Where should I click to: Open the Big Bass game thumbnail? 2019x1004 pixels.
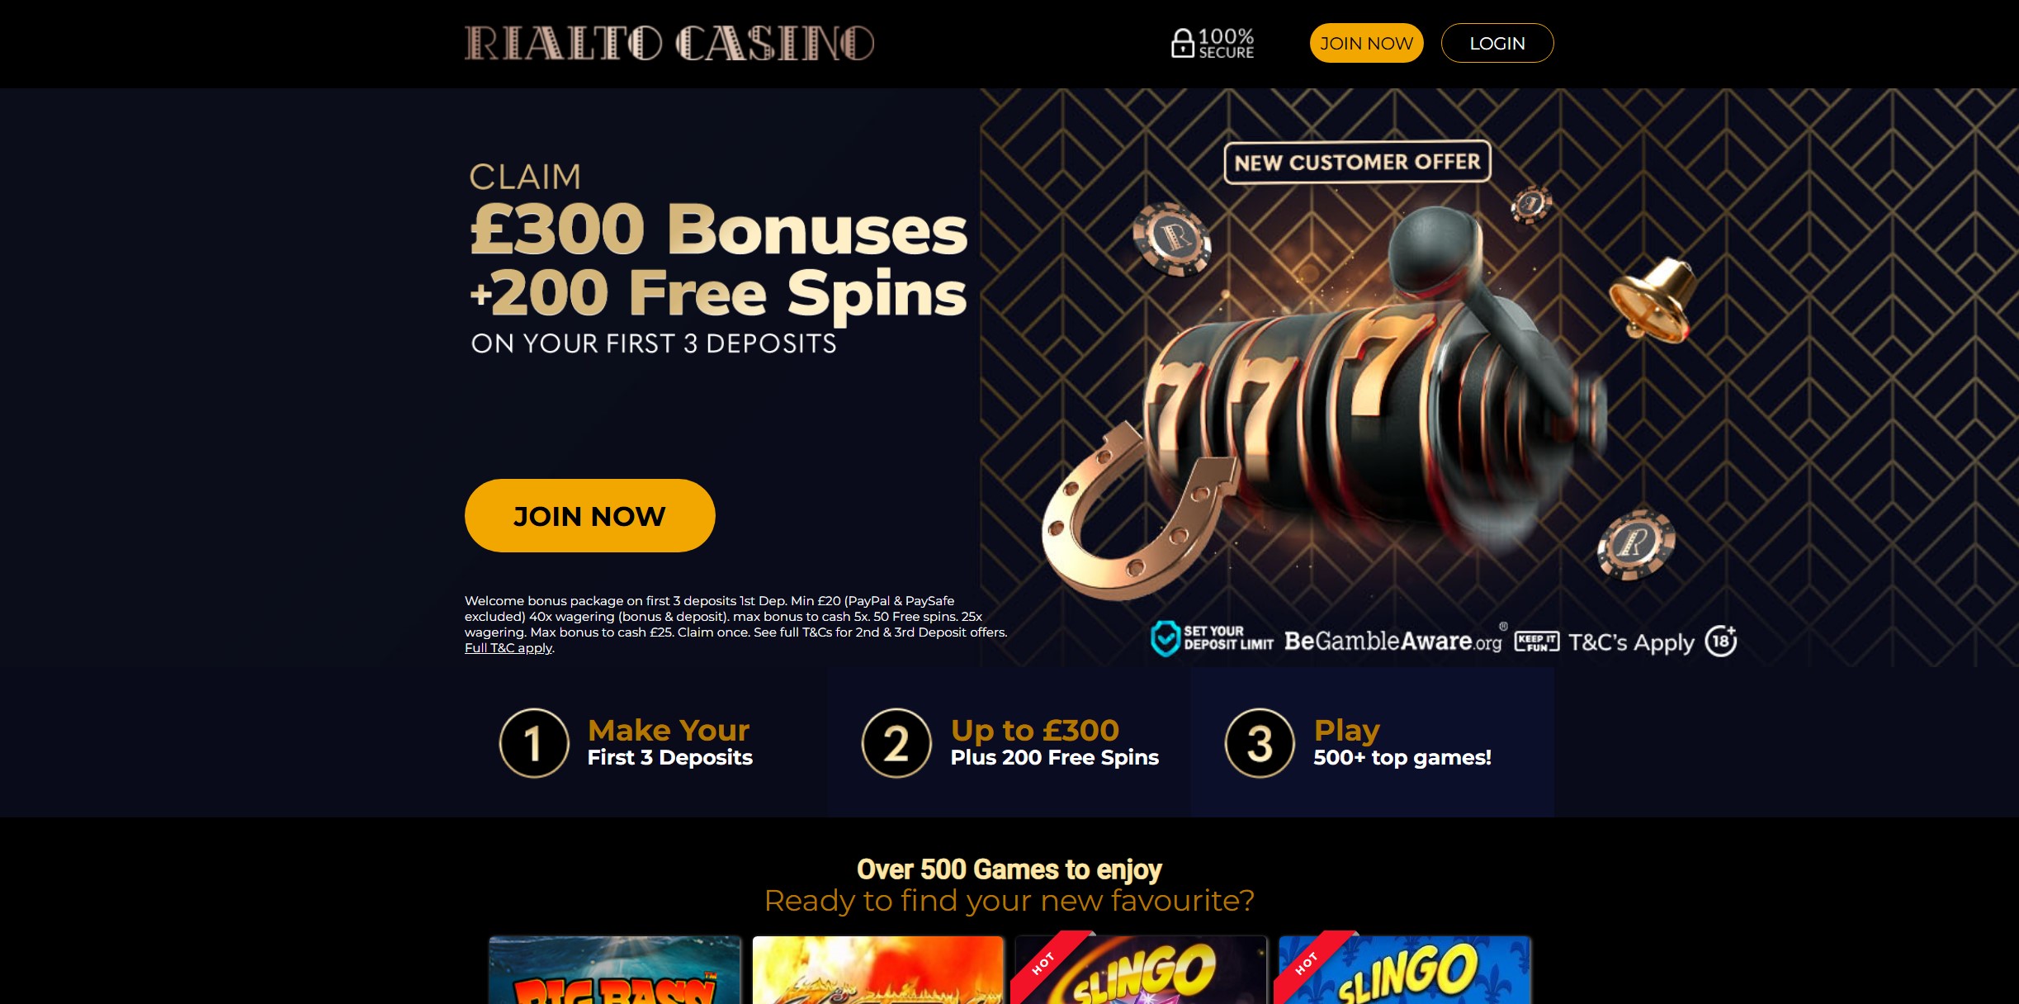point(615,970)
